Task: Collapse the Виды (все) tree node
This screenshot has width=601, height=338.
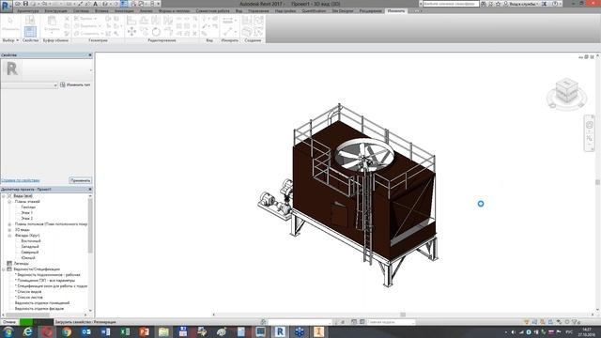Action: pos(4,196)
